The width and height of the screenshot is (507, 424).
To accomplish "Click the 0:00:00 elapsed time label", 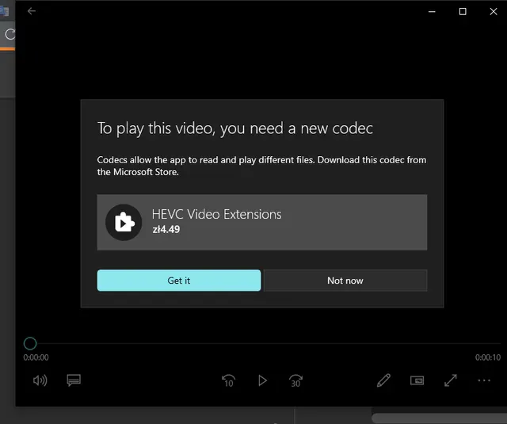I will click(x=36, y=357).
